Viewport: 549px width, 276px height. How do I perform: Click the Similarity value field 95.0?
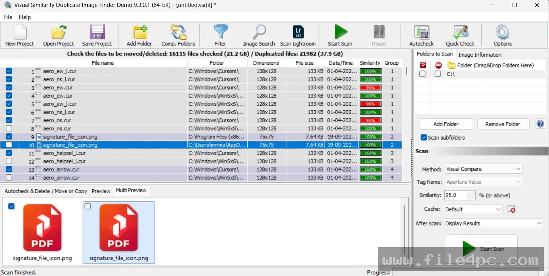(460, 195)
